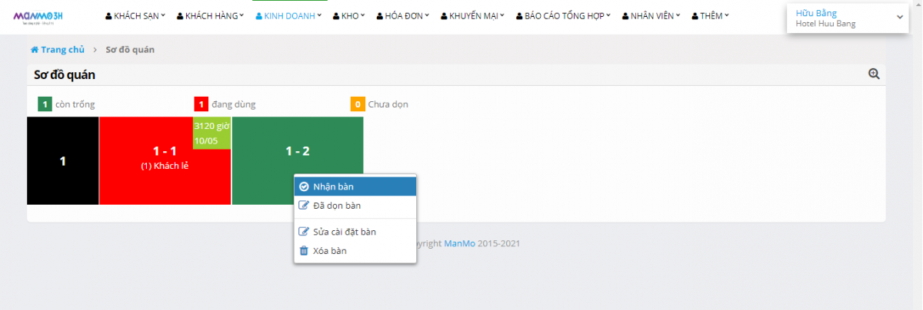The width and height of the screenshot is (923, 310).
Task: Click the magnifier zoom icon in panel header
Action: click(x=874, y=74)
